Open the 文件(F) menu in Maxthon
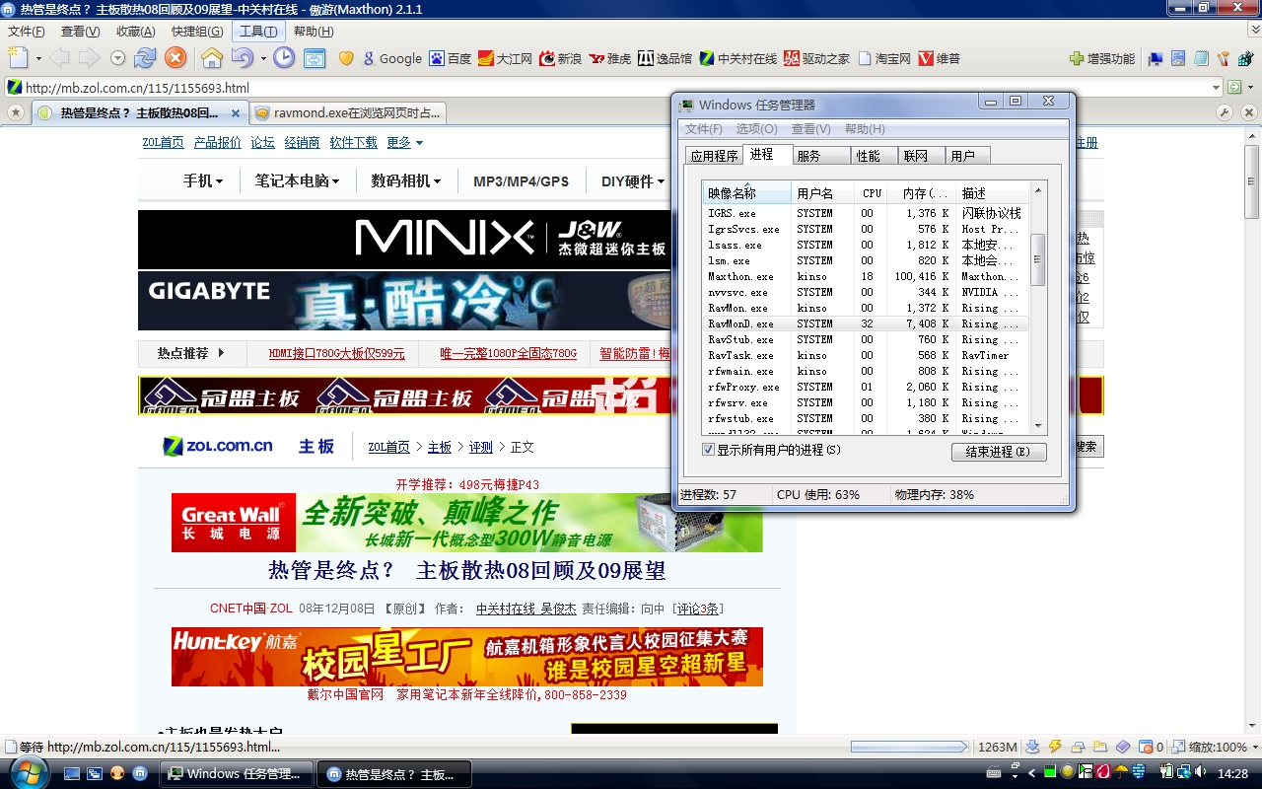This screenshot has width=1262, height=789. [27, 32]
